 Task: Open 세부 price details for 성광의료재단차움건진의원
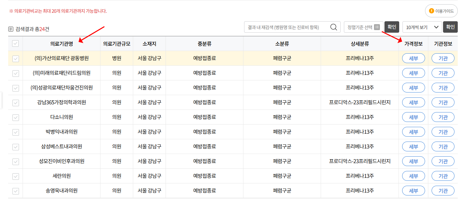(414, 88)
